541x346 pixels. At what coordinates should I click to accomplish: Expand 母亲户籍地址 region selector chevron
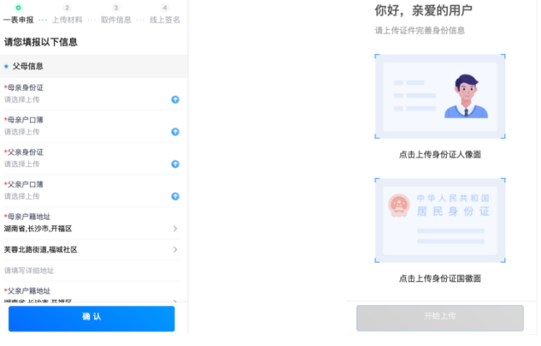(175, 229)
